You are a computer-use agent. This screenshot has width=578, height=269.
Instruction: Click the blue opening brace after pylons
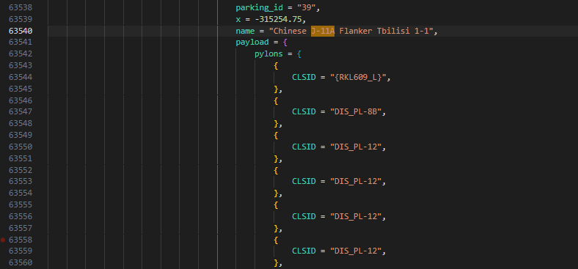(299, 54)
